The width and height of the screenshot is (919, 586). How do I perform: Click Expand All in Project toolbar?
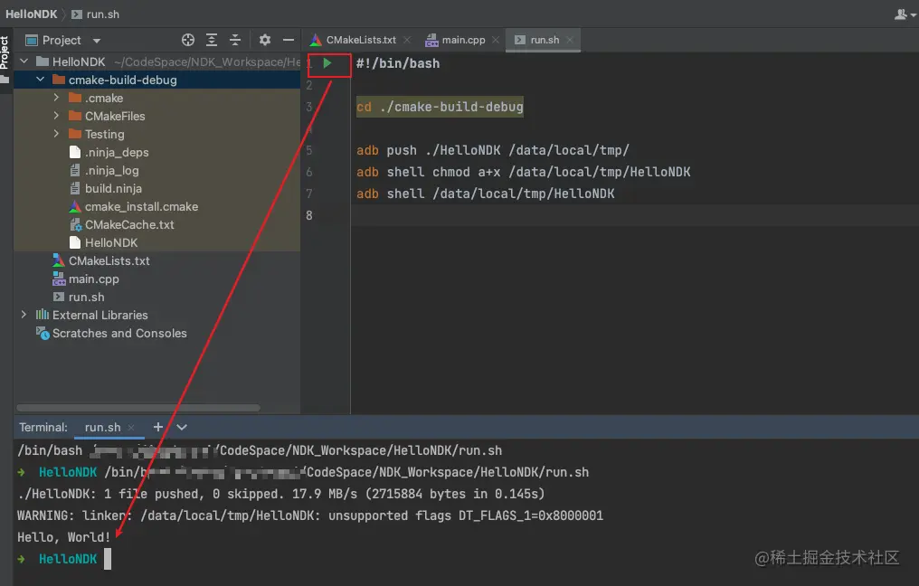[212, 40]
